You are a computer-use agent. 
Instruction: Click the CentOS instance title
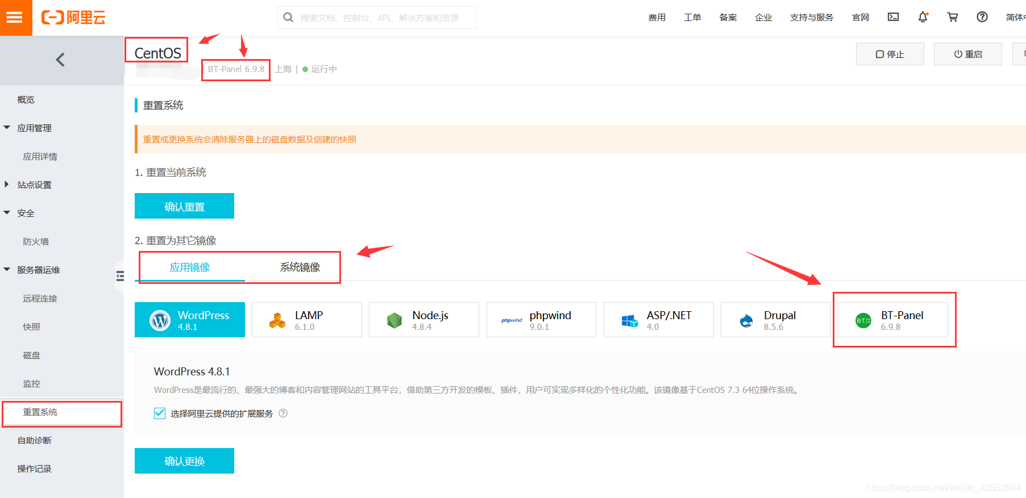(157, 53)
